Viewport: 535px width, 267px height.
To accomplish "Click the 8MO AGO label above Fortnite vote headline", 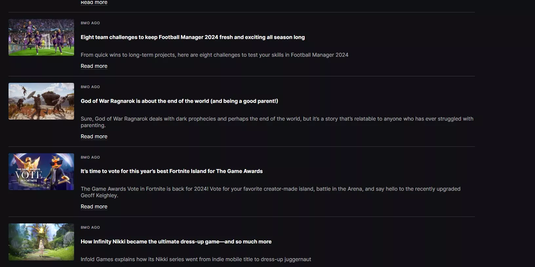I will tap(90, 157).
